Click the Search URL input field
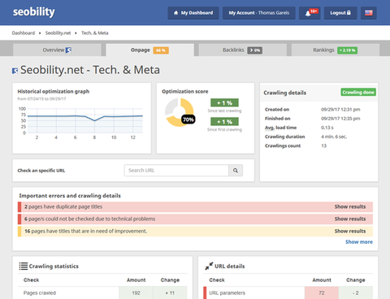Viewport: 390px width, 299px height. [x=176, y=171]
